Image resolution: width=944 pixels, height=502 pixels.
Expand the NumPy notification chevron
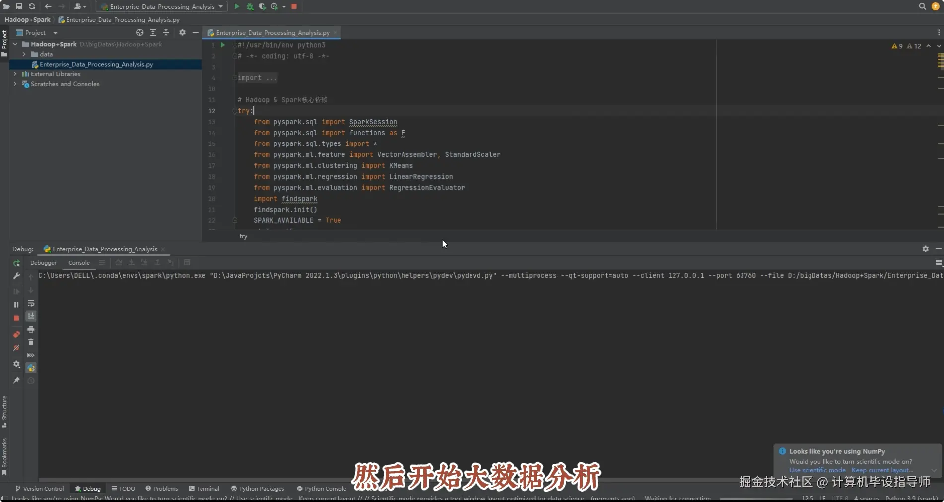pyautogui.click(x=934, y=470)
